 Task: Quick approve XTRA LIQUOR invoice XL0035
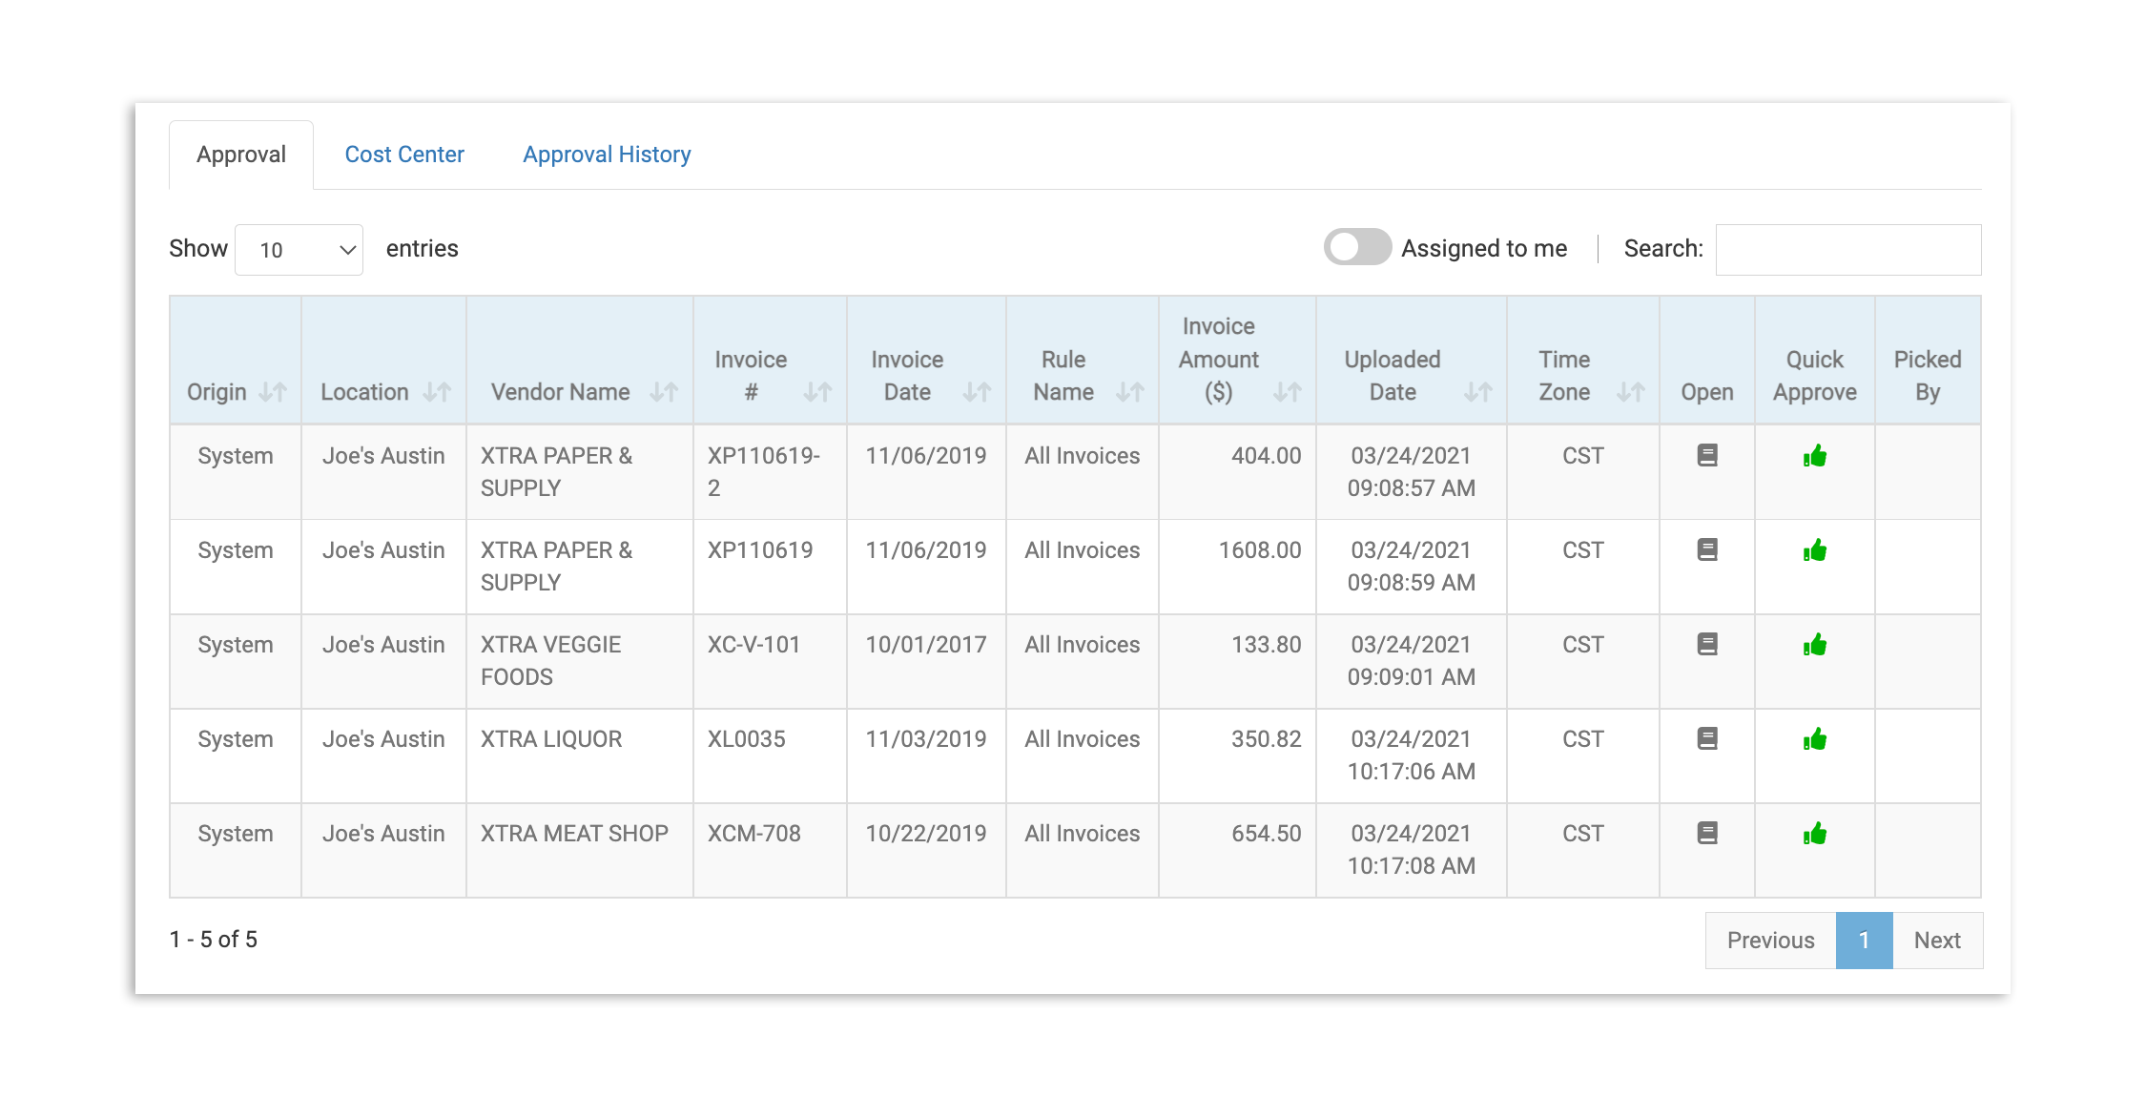tap(1815, 739)
